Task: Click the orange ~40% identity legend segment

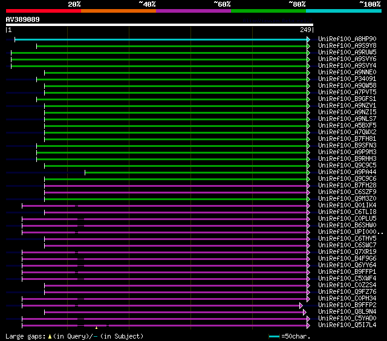Action: click(119, 11)
